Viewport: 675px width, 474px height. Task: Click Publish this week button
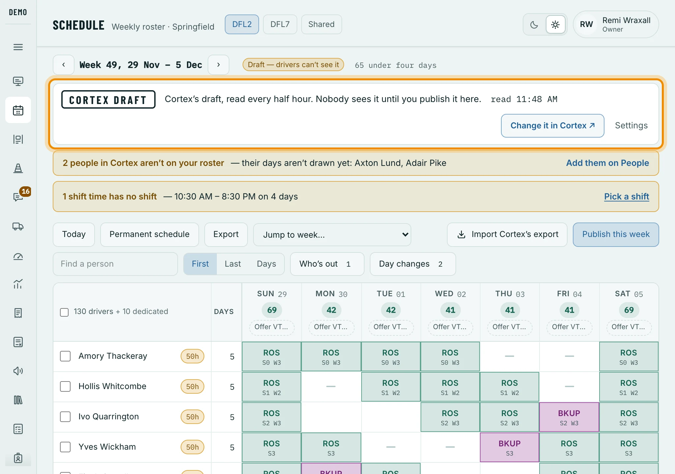tap(616, 235)
